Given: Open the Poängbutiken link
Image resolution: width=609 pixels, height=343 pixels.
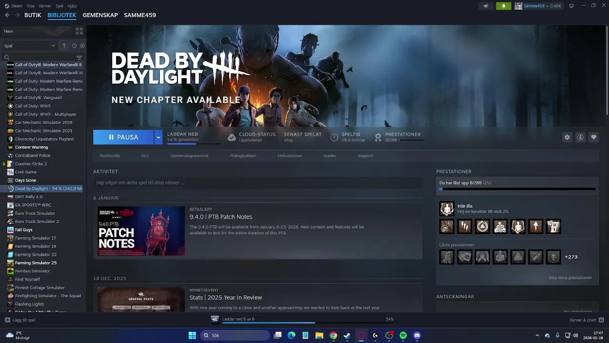Looking at the screenshot, I should [243, 156].
